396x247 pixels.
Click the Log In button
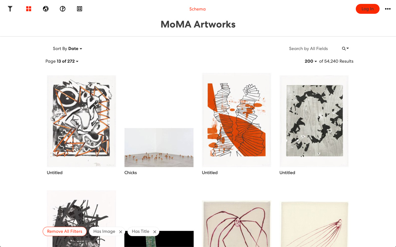click(368, 9)
